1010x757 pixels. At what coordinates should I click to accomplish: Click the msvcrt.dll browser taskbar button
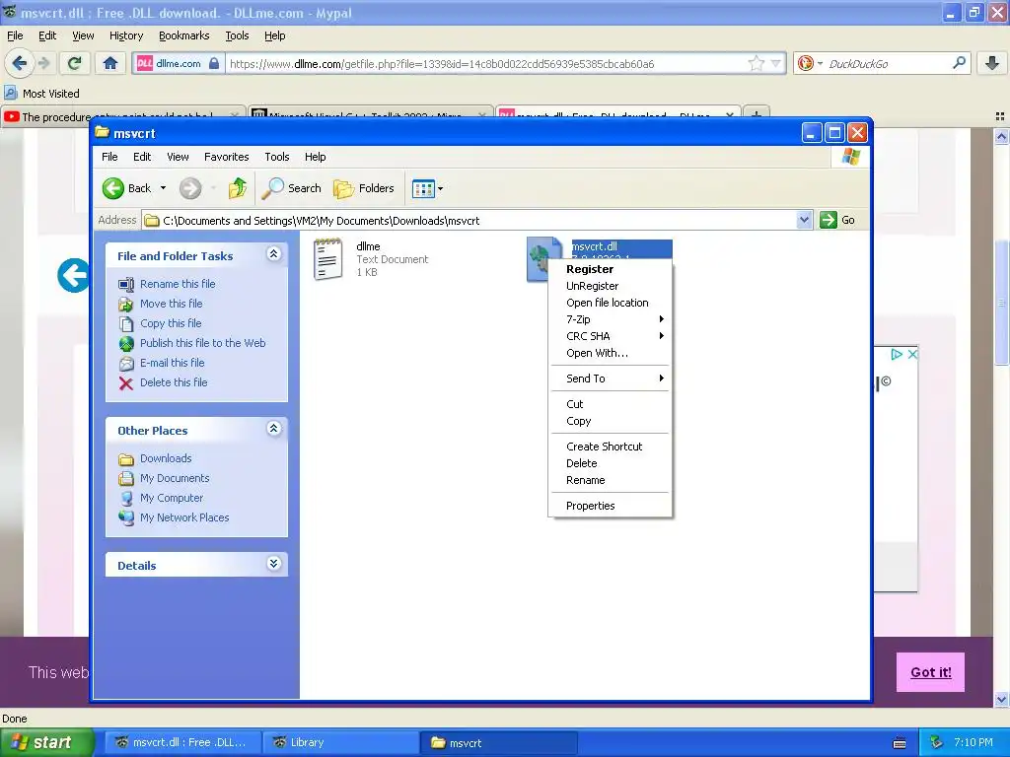(x=182, y=743)
